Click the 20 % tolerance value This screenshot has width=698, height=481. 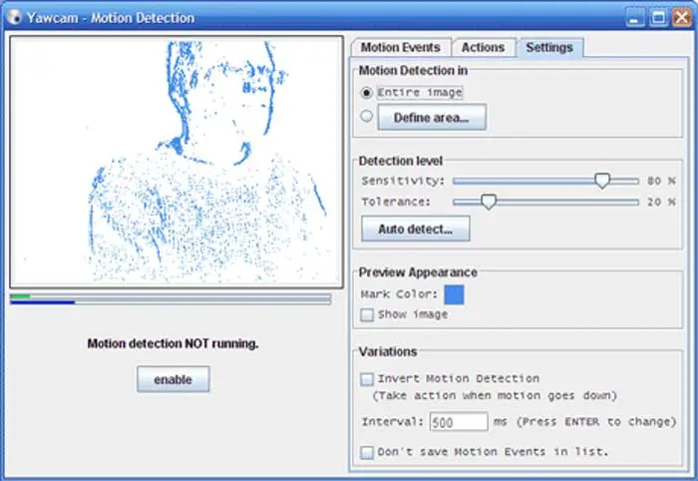[x=661, y=202]
